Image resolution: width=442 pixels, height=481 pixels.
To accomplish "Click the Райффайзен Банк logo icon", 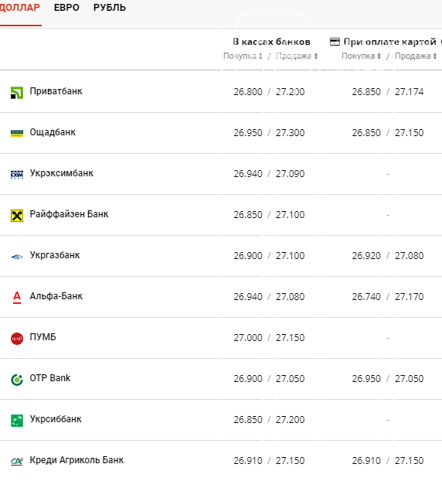I will tap(17, 216).
